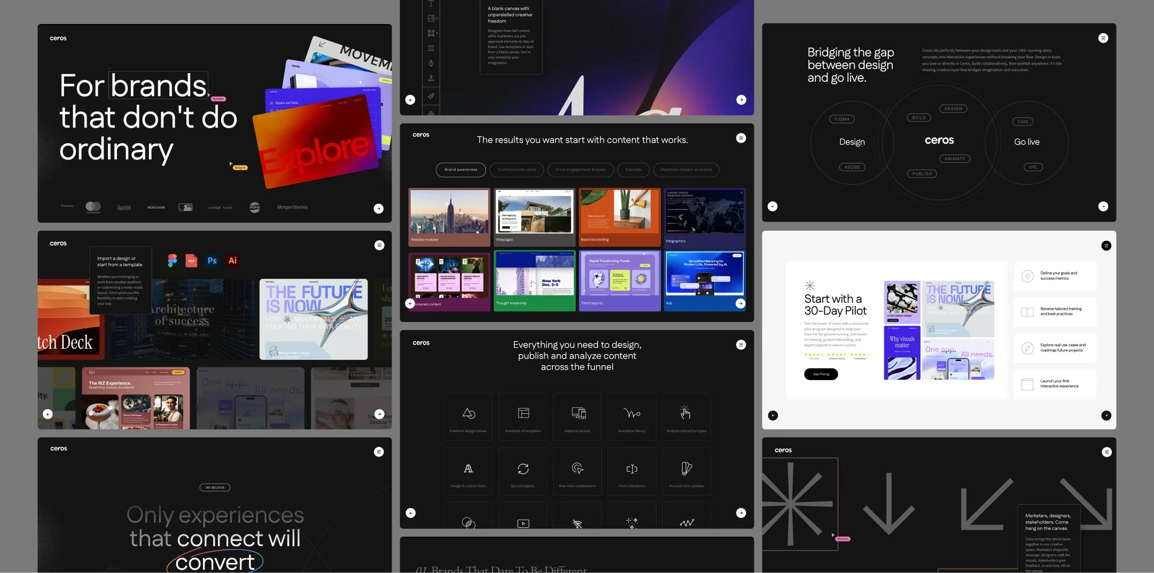Open menu on 'Everything you need' slide
The width and height of the screenshot is (1154, 573).
[741, 345]
